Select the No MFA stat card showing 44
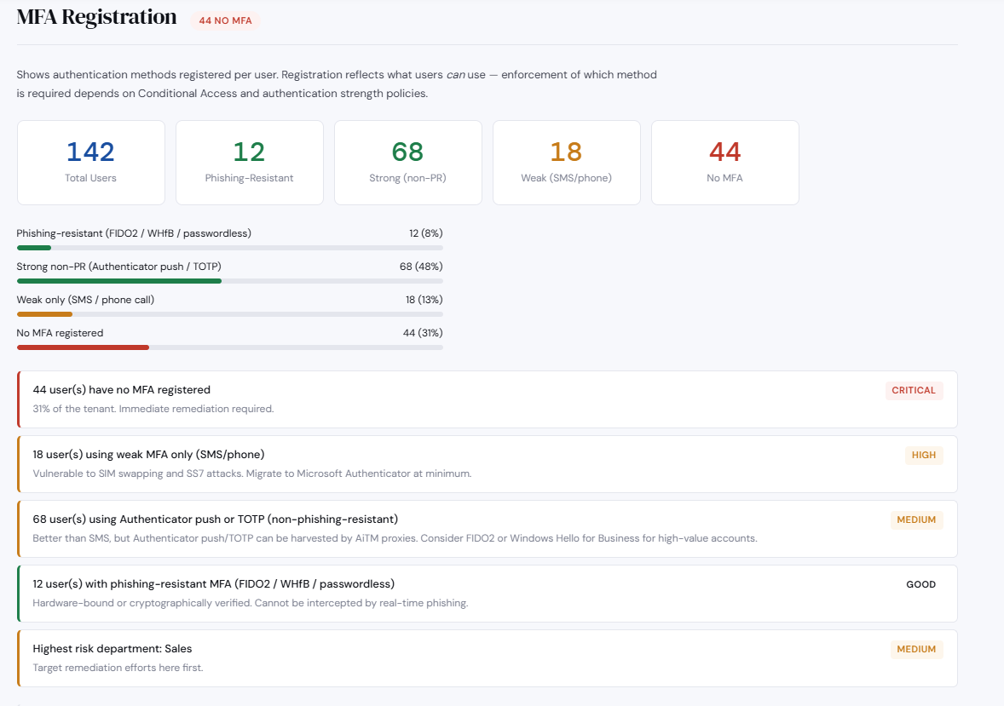The height and width of the screenshot is (706, 1004). tap(724, 162)
